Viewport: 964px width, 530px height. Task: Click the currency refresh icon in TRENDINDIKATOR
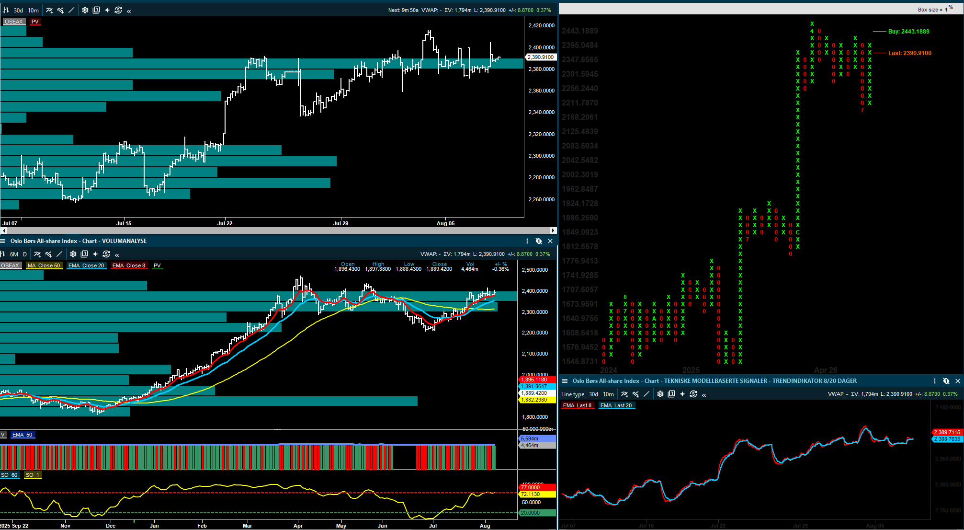click(x=693, y=394)
